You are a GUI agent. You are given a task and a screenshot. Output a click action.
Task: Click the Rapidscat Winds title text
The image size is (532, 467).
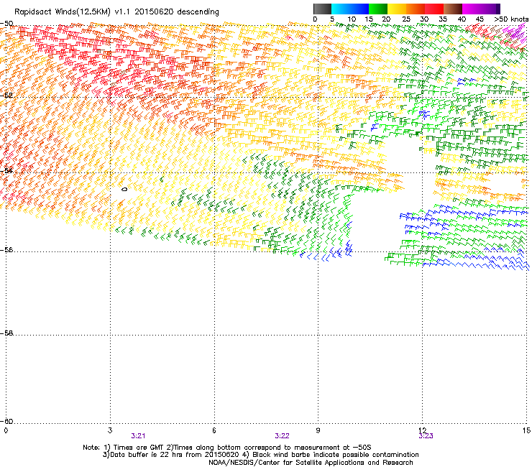click(116, 12)
